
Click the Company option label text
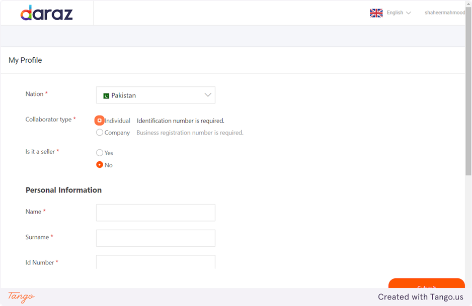click(x=117, y=133)
